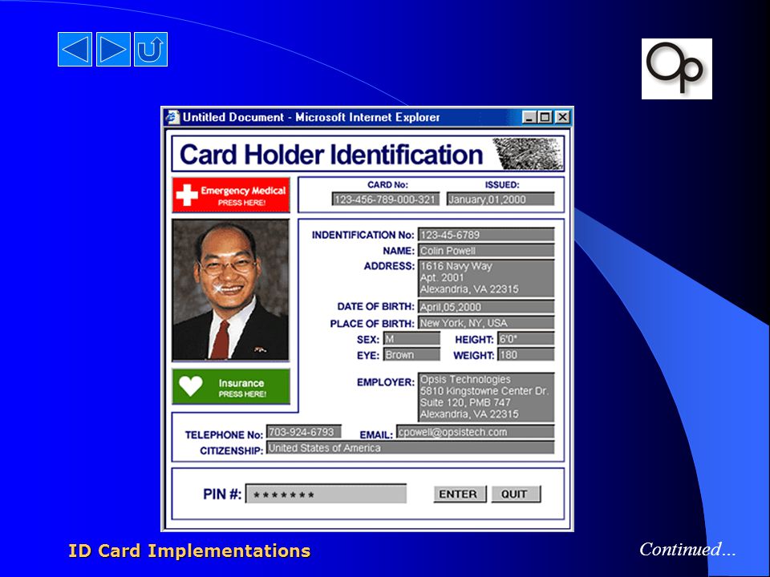
Task: Go to the previous slide arrow
Action: 75,49
